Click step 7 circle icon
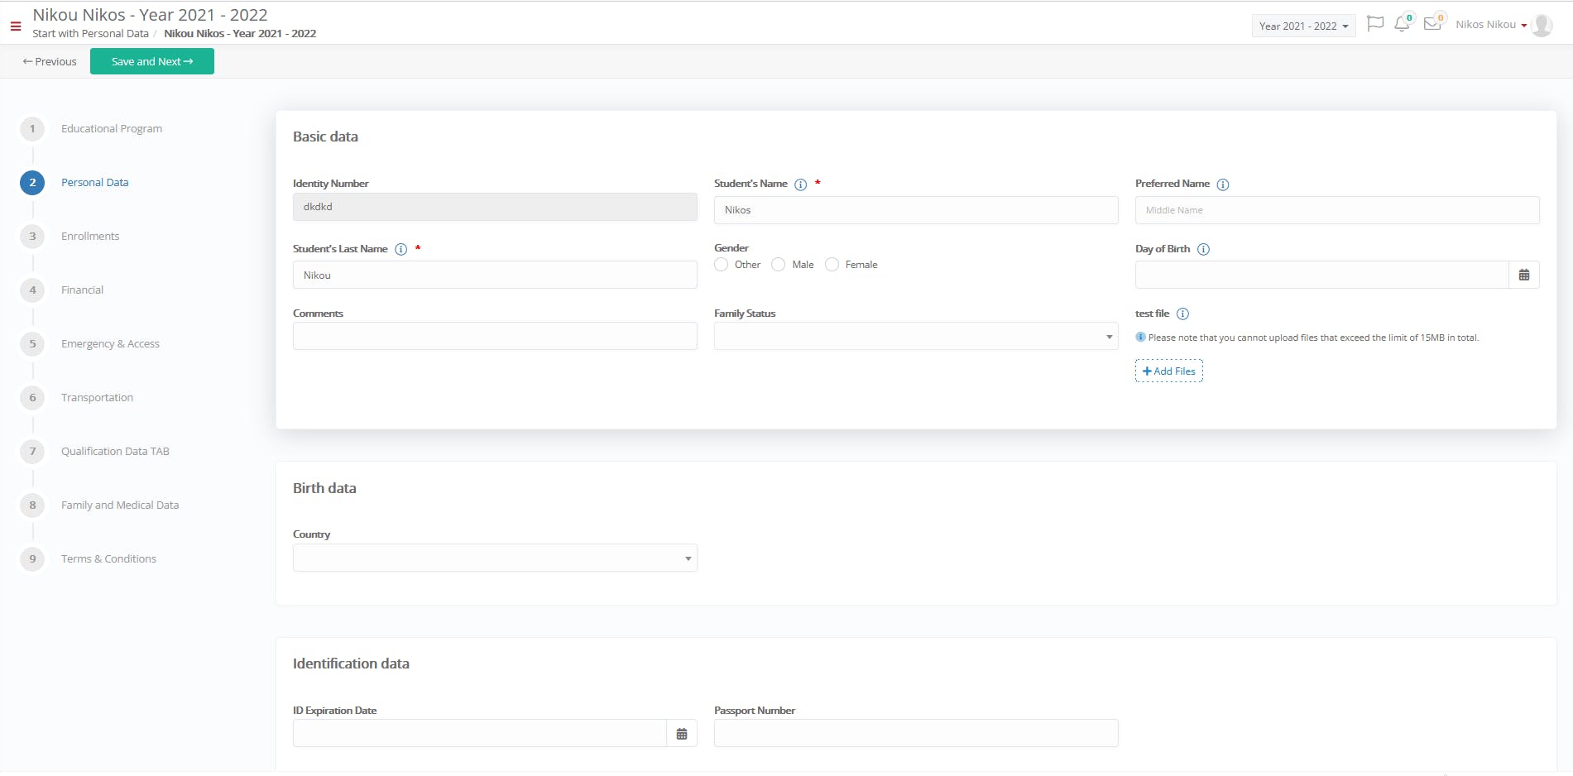This screenshot has height=776, width=1573. pos(32,451)
